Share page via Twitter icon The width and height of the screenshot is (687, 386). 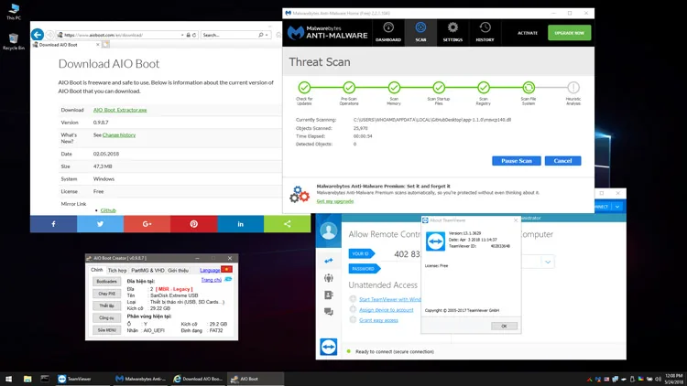tap(101, 224)
